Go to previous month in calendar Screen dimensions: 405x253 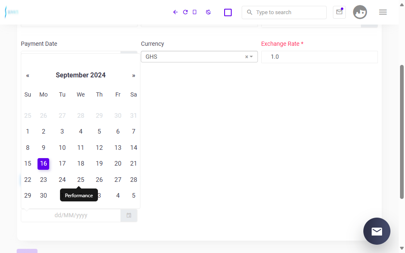point(27,76)
